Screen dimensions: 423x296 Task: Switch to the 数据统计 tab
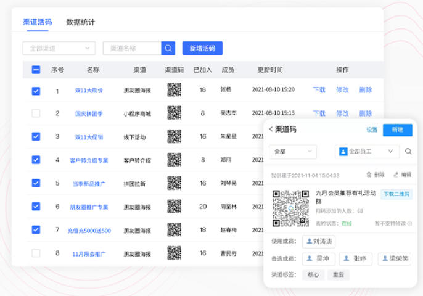click(x=80, y=22)
